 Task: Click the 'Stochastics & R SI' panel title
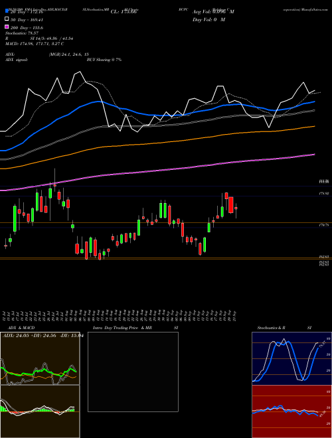point(284,328)
